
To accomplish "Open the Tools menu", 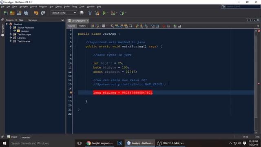I will (x=82, y=7).
